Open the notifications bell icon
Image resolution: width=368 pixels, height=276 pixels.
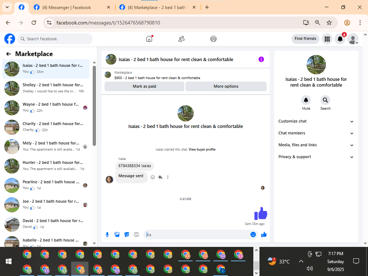coord(340,39)
